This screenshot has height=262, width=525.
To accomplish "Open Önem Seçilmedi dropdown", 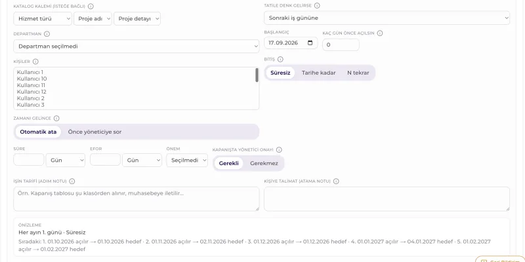I will coord(187,160).
